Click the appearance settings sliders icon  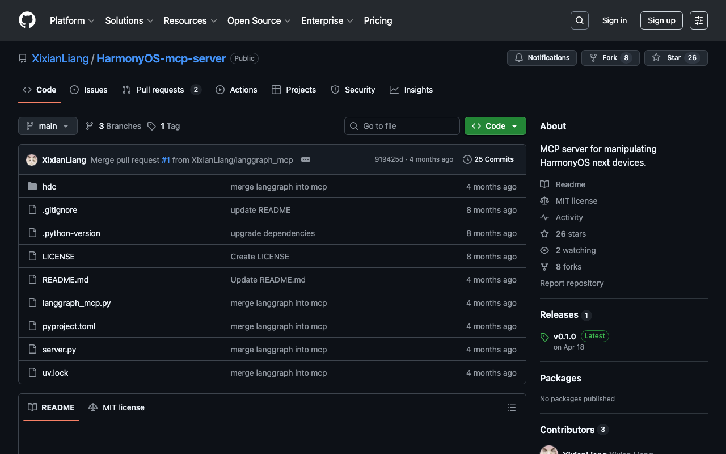click(x=698, y=20)
